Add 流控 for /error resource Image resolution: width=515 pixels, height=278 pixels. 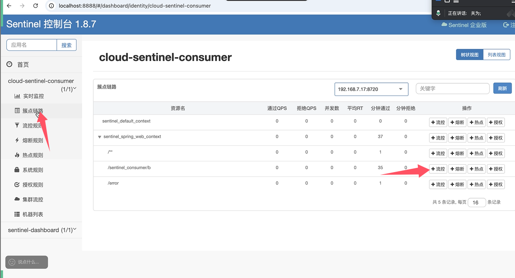438,184
